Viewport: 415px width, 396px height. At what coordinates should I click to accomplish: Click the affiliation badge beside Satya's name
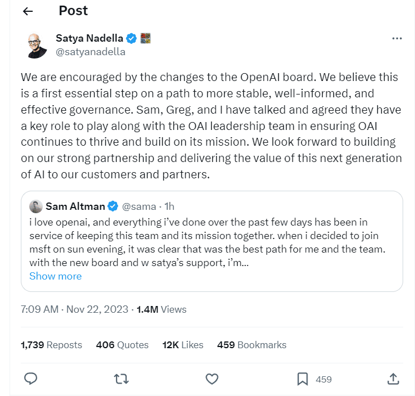tap(145, 39)
